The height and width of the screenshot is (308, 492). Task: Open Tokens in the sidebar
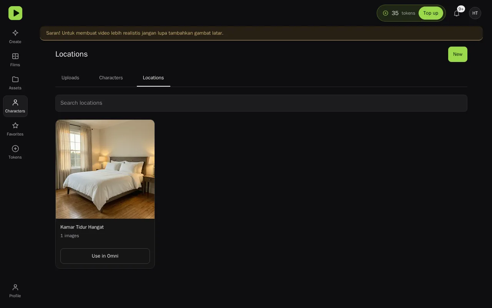point(15,152)
